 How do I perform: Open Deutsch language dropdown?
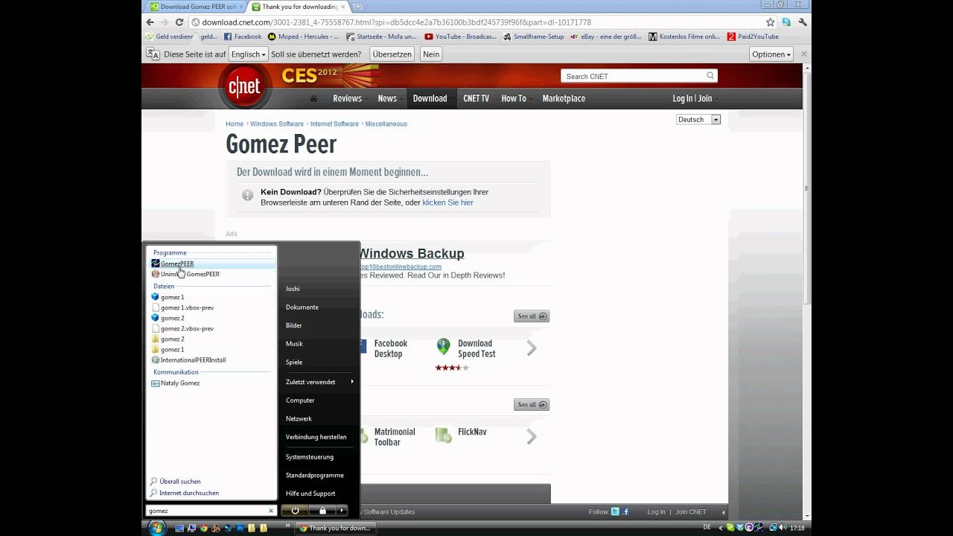[x=698, y=119]
